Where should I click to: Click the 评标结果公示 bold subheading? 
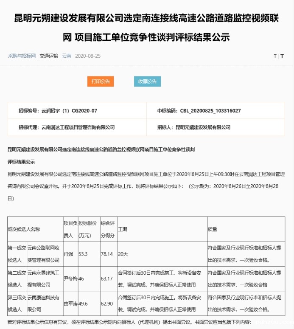(21, 162)
